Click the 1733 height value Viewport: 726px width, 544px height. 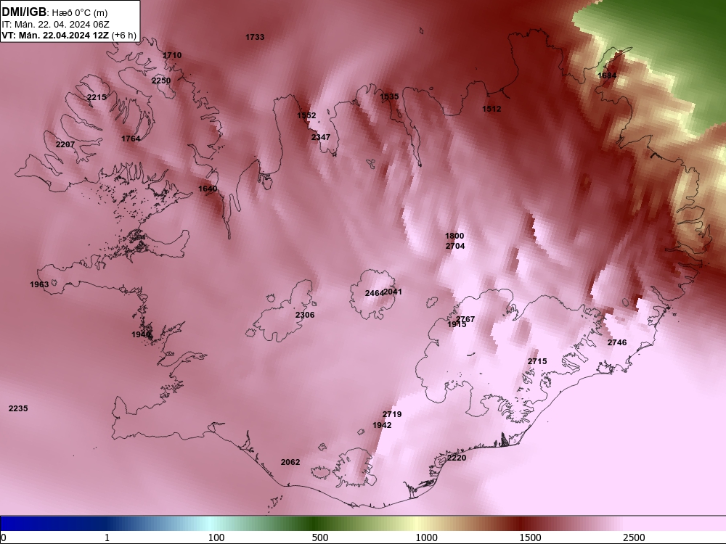click(x=255, y=37)
